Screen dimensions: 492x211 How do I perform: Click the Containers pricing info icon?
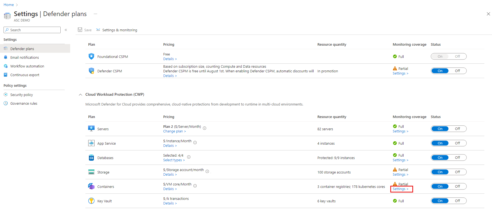click(x=195, y=186)
